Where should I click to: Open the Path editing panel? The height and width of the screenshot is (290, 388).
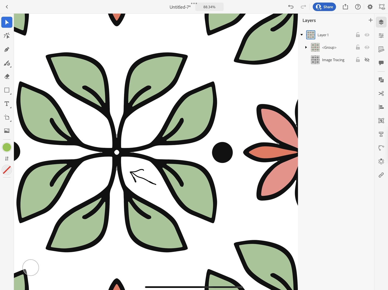(x=381, y=148)
